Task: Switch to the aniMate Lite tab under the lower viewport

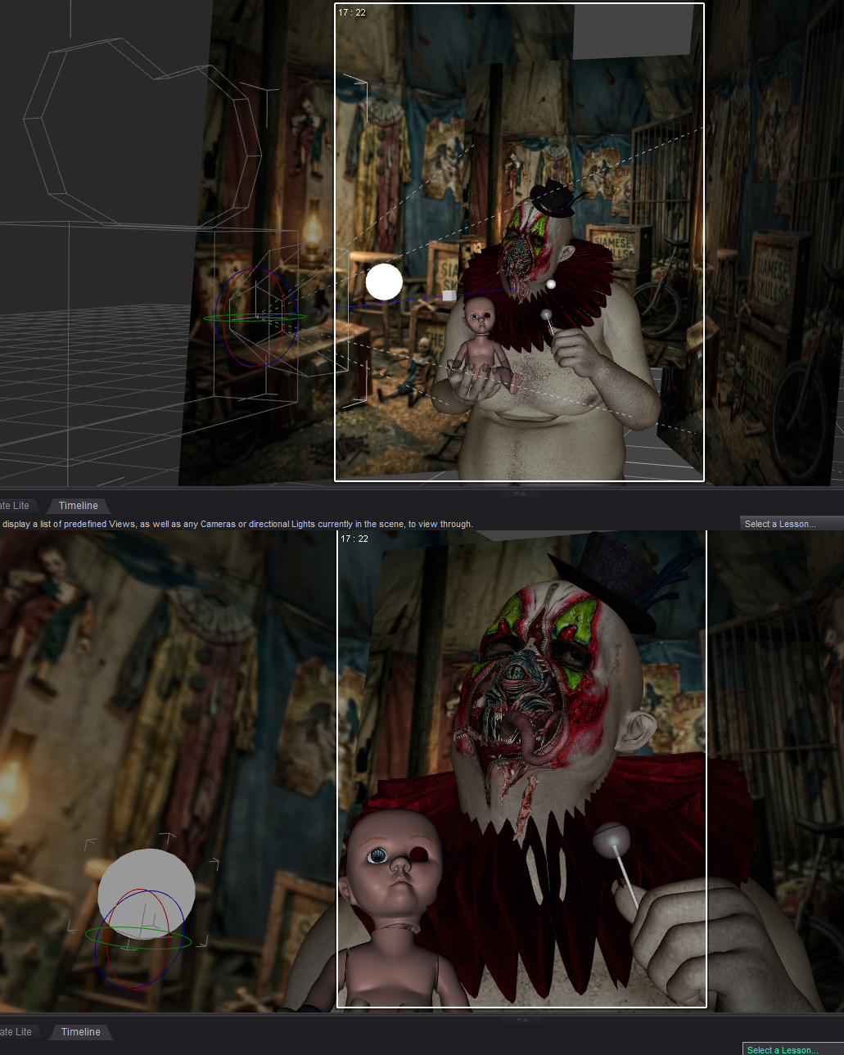Action: coord(16,1032)
